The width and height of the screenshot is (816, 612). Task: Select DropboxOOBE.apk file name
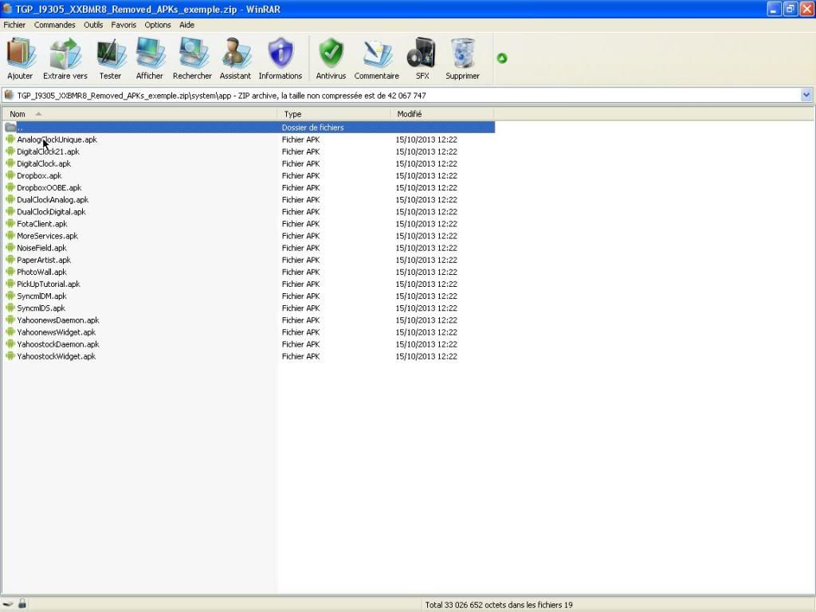coord(49,187)
